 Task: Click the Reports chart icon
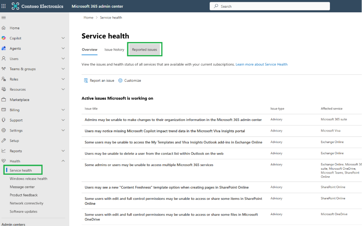coord(4,151)
